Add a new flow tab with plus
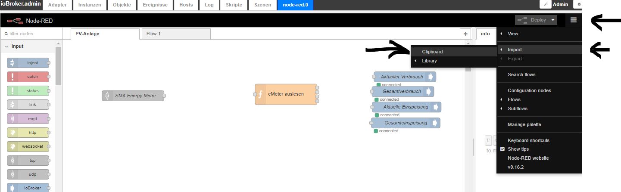 tap(465, 34)
